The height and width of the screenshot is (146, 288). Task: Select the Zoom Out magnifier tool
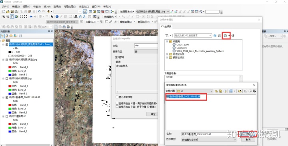(x=8, y=16)
